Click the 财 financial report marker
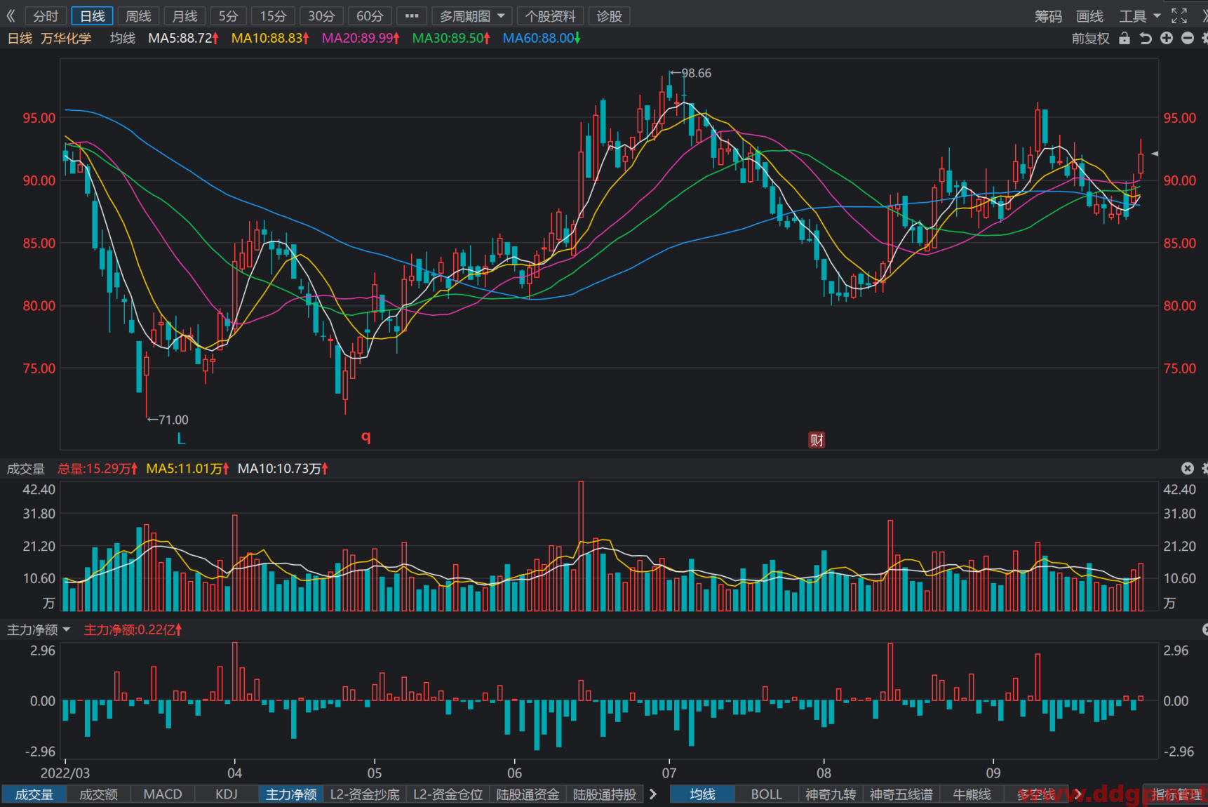 pyautogui.click(x=817, y=440)
